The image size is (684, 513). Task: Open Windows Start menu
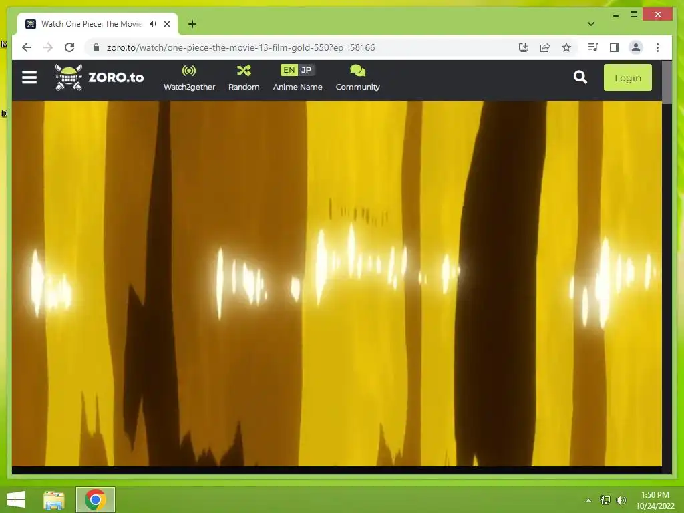[x=16, y=500]
